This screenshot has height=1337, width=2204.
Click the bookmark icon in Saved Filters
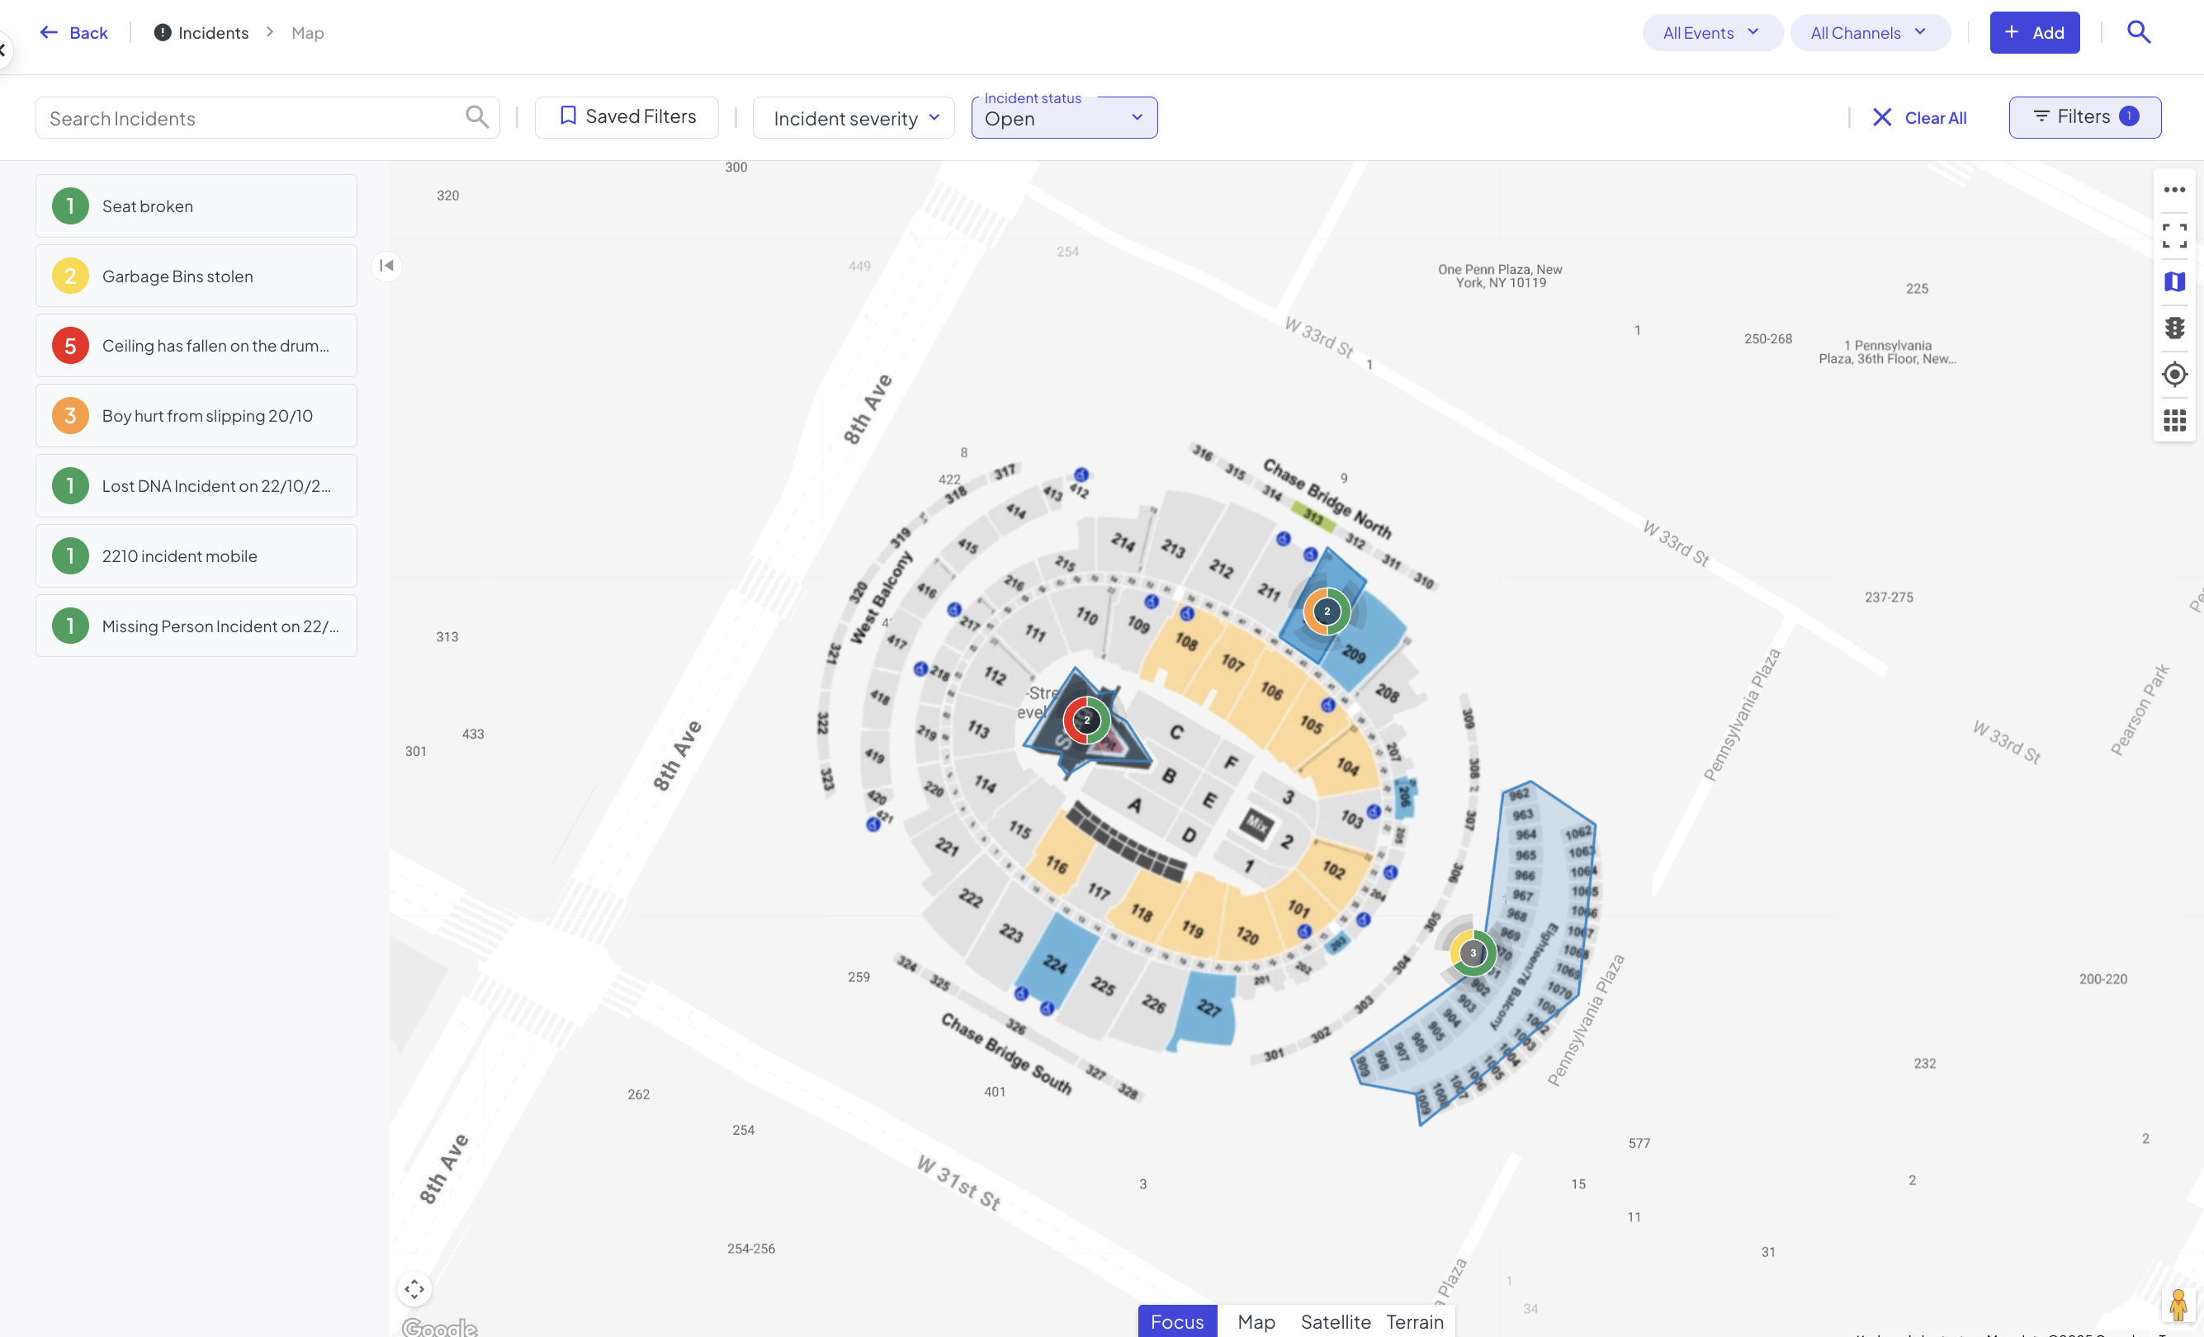pos(568,116)
